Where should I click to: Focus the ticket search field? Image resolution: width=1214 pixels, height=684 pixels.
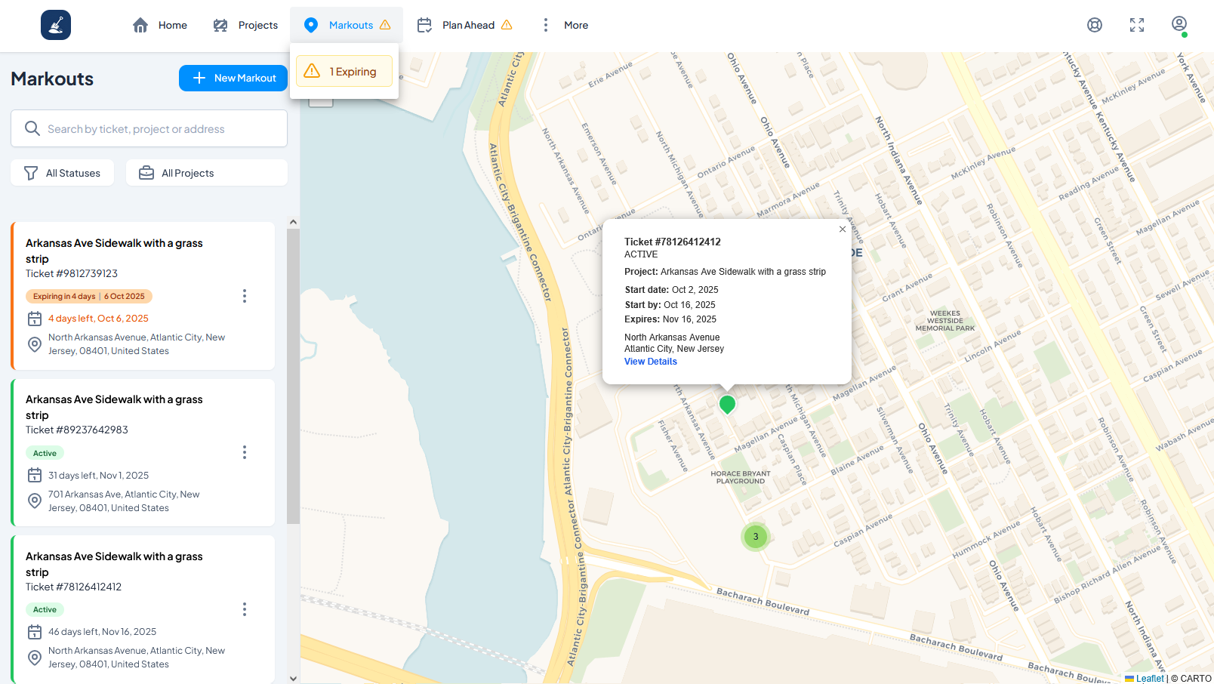pyautogui.click(x=149, y=129)
